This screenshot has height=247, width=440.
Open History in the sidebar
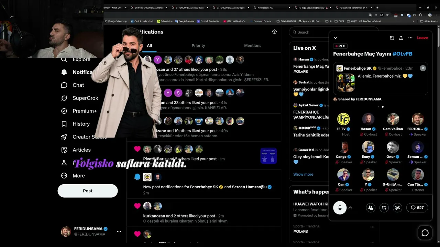coord(75,124)
